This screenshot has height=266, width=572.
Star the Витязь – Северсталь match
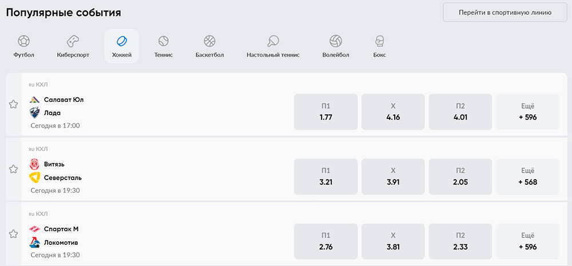(x=13, y=169)
